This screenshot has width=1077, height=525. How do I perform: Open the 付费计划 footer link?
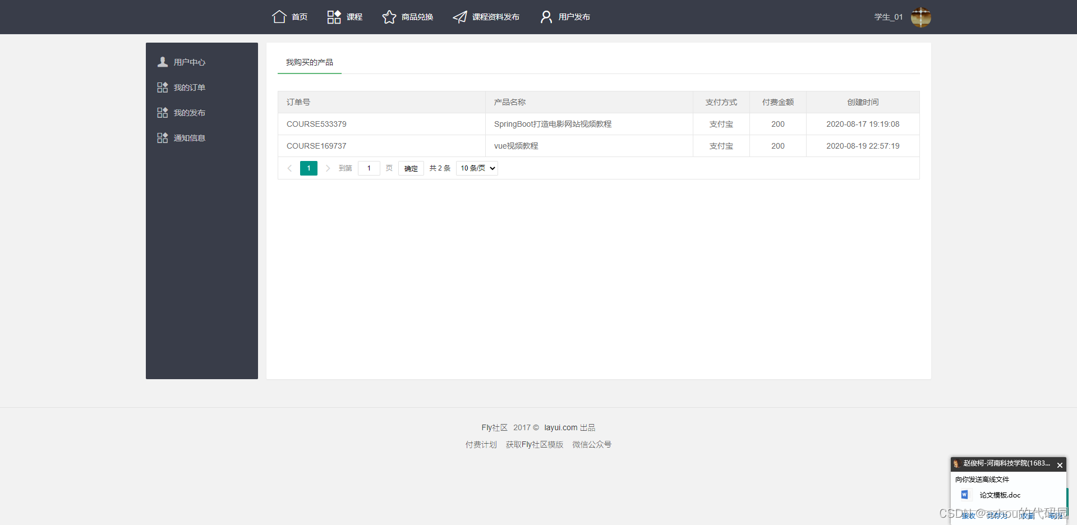click(481, 444)
